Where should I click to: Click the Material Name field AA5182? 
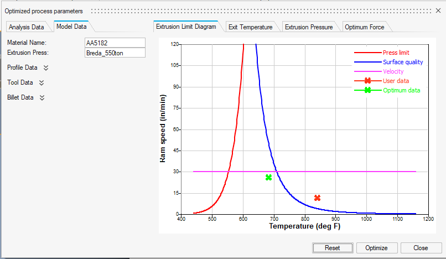click(115, 43)
